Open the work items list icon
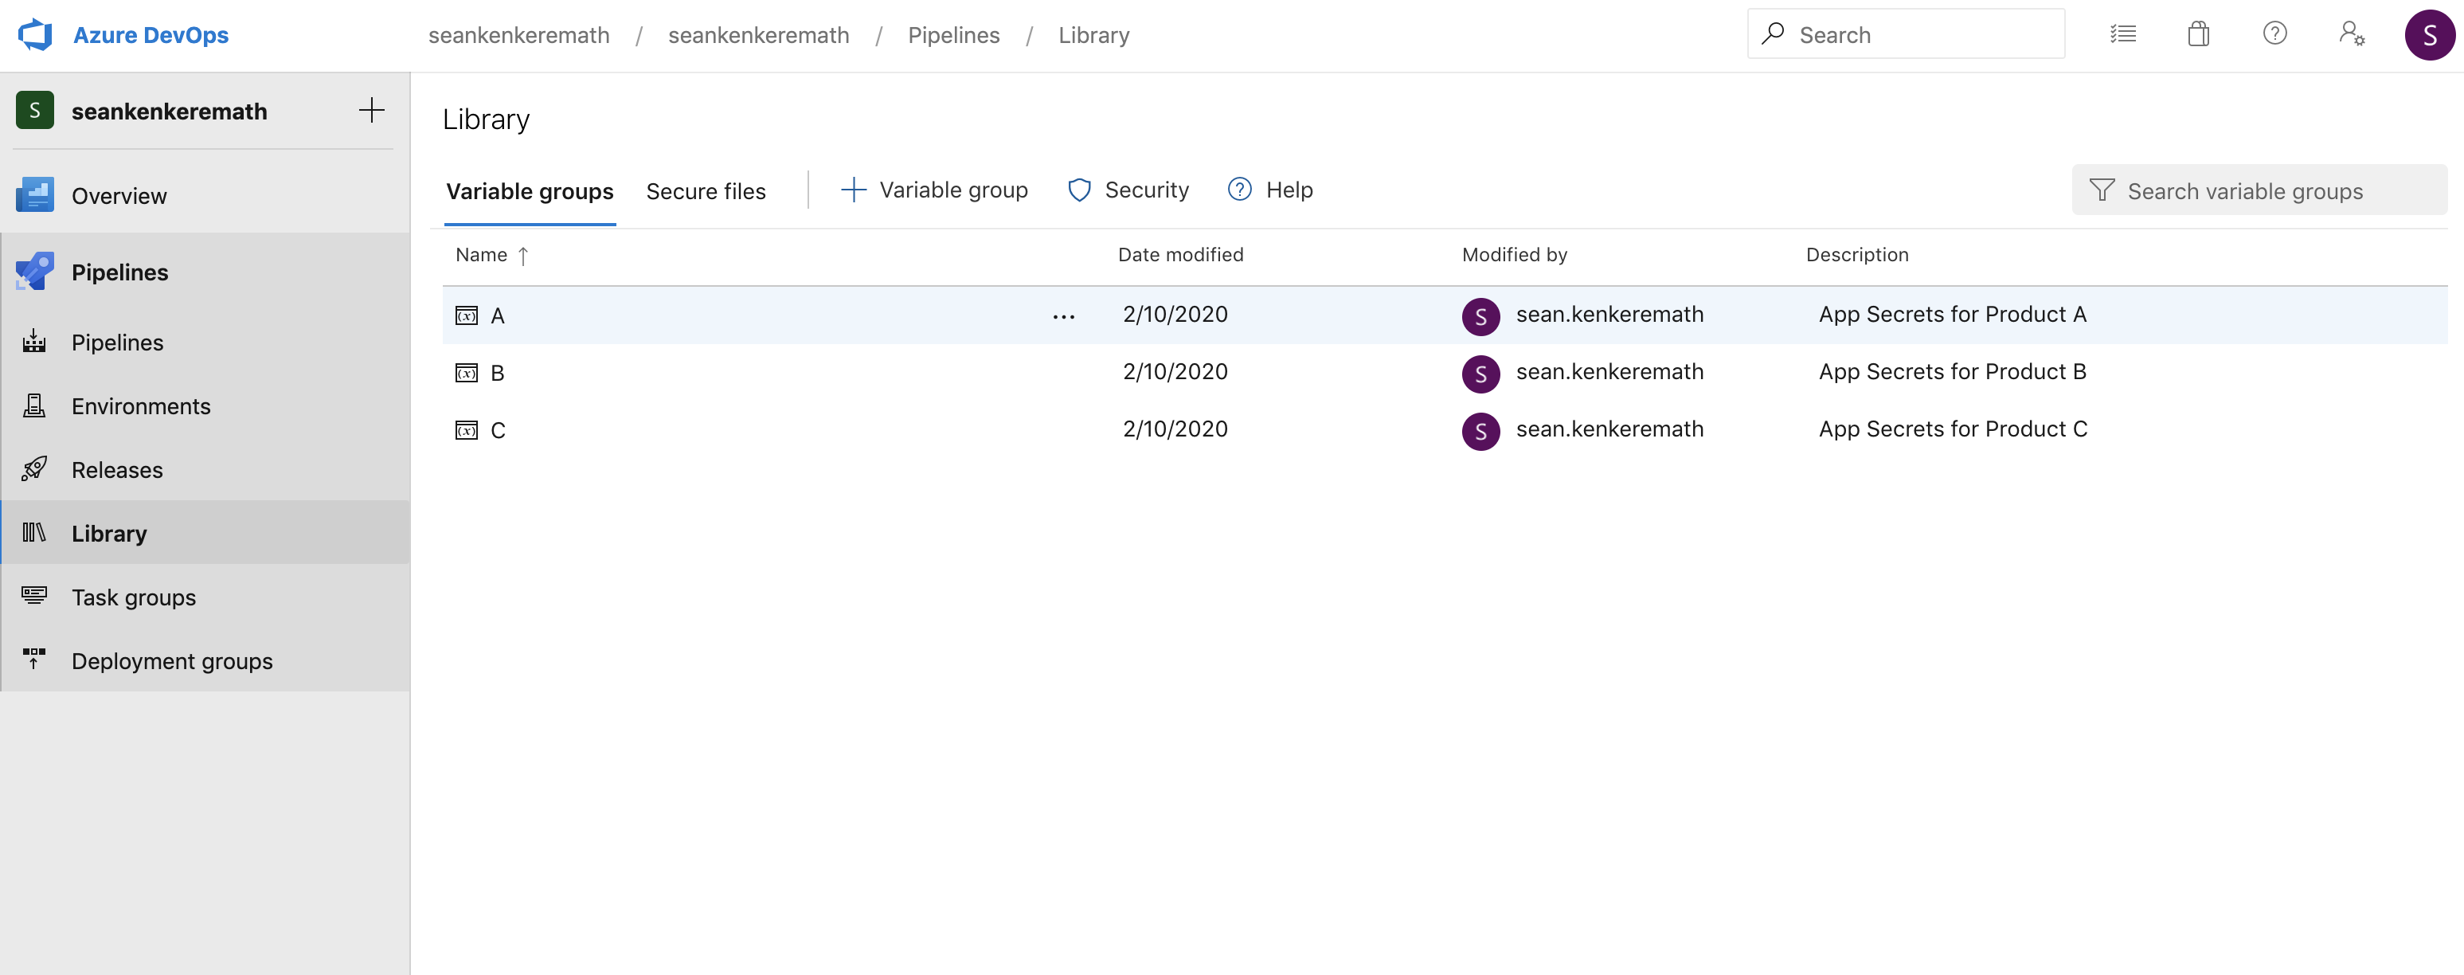The height and width of the screenshot is (975, 2464). coord(2122,34)
